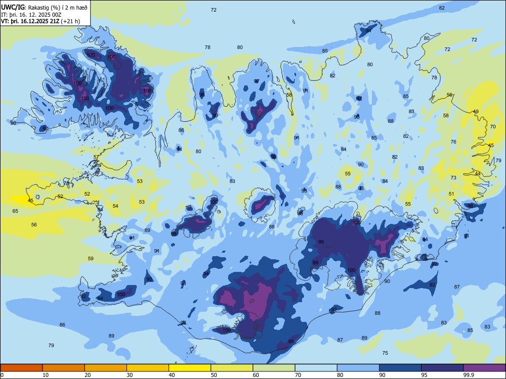Click the humidity value '73' on the map

point(453,177)
